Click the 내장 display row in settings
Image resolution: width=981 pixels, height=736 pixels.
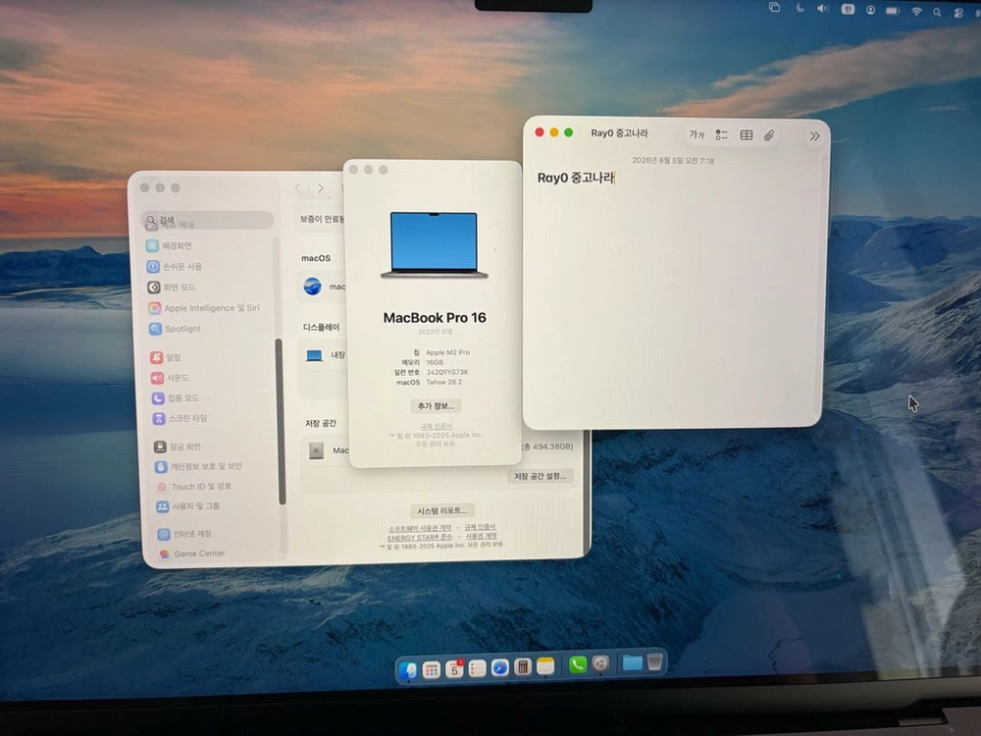[x=325, y=355]
